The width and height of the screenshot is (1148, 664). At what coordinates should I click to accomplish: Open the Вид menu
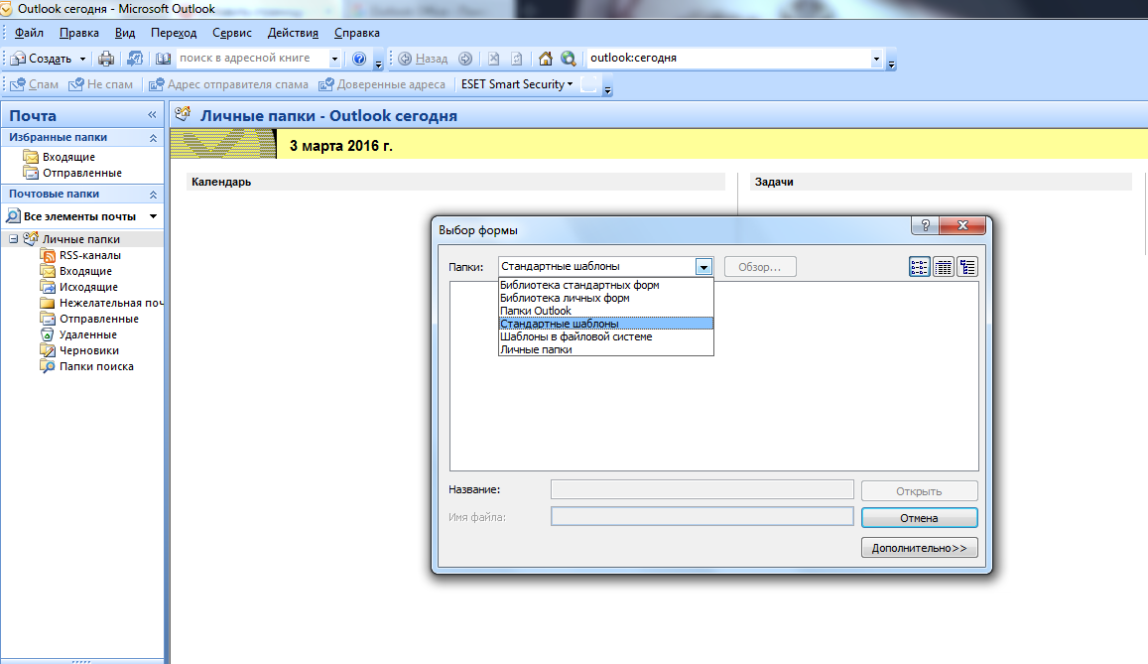(125, 33)
